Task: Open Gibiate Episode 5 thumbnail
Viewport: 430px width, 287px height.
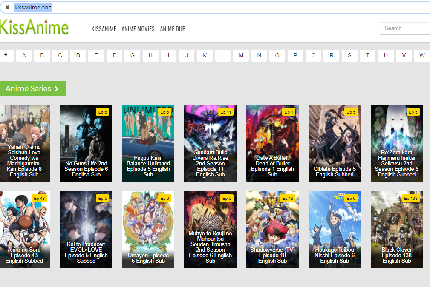Action: tap(335, 143)
